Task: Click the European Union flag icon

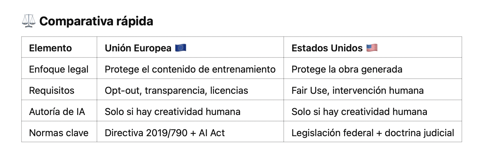Action: click(181, 48)
